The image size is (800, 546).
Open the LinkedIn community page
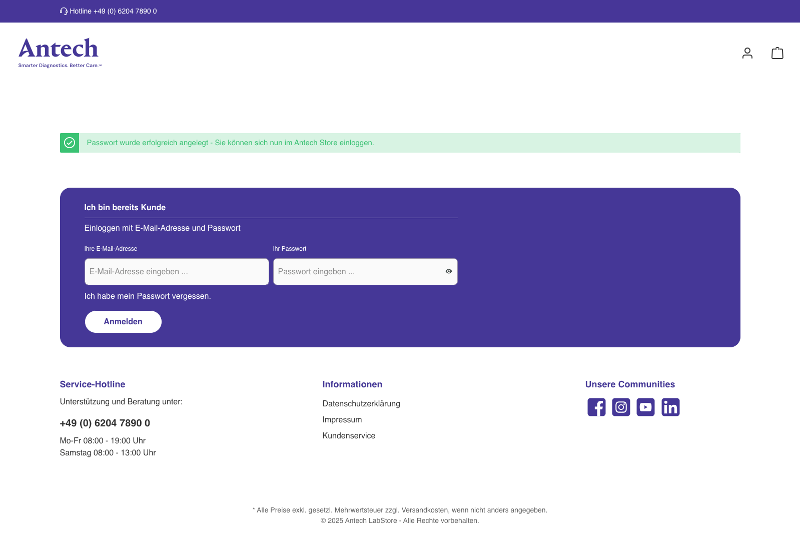670,407
